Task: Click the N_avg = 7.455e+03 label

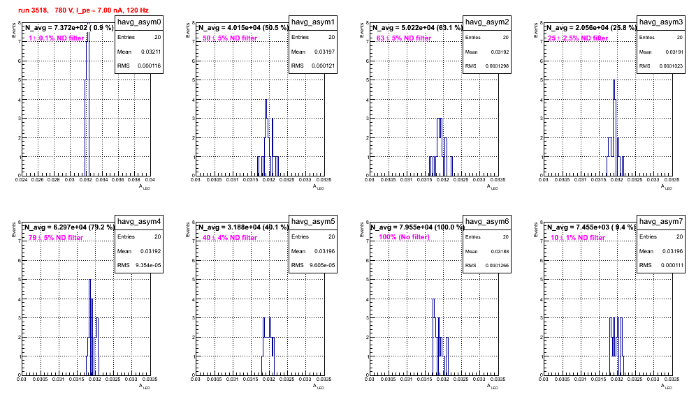Action: tap(591, 227)
